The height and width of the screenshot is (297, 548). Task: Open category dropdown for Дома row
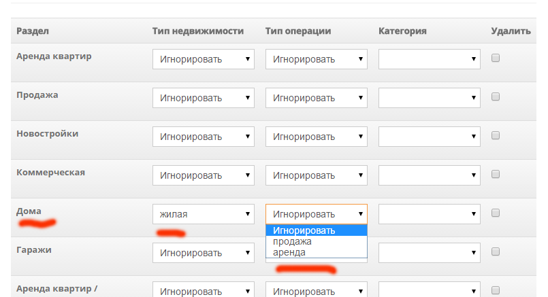click(x=429, y=214)
